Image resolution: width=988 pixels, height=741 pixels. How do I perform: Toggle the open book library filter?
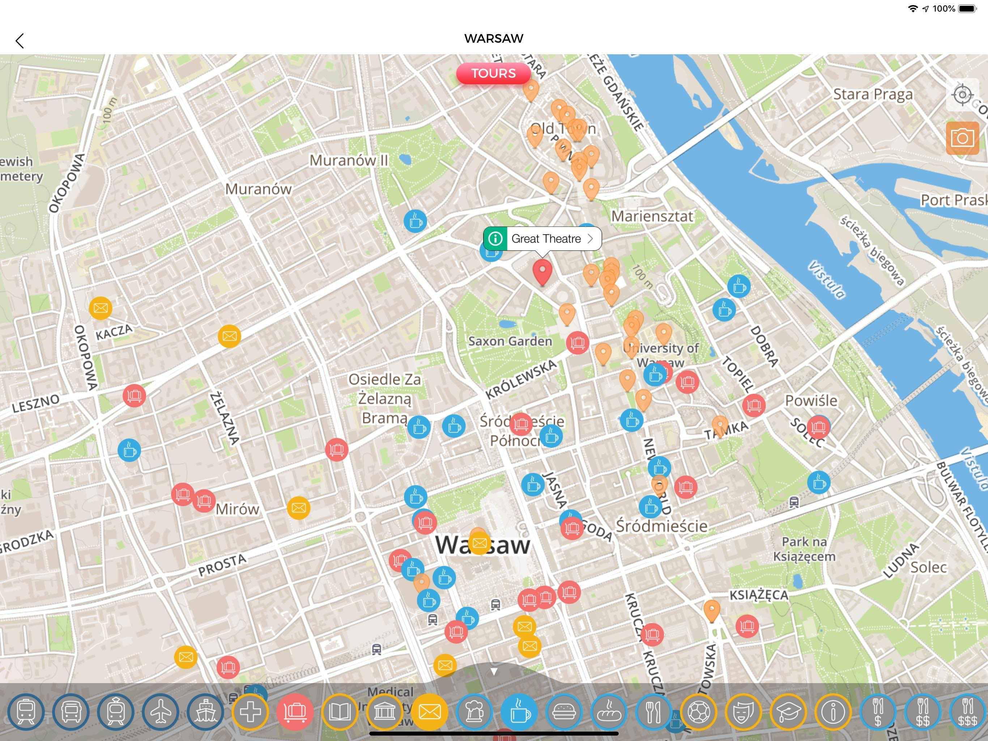tap(340, 712)
